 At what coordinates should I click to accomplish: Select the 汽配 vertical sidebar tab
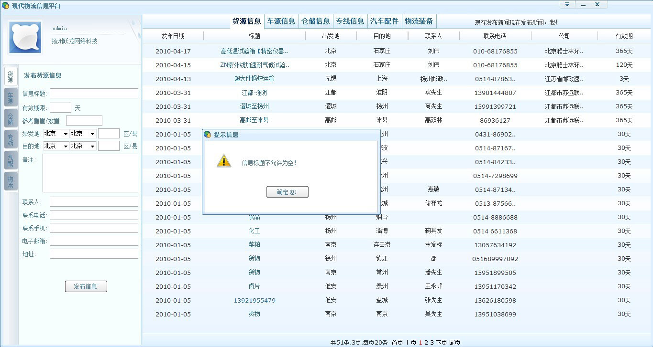click(11, 160)
